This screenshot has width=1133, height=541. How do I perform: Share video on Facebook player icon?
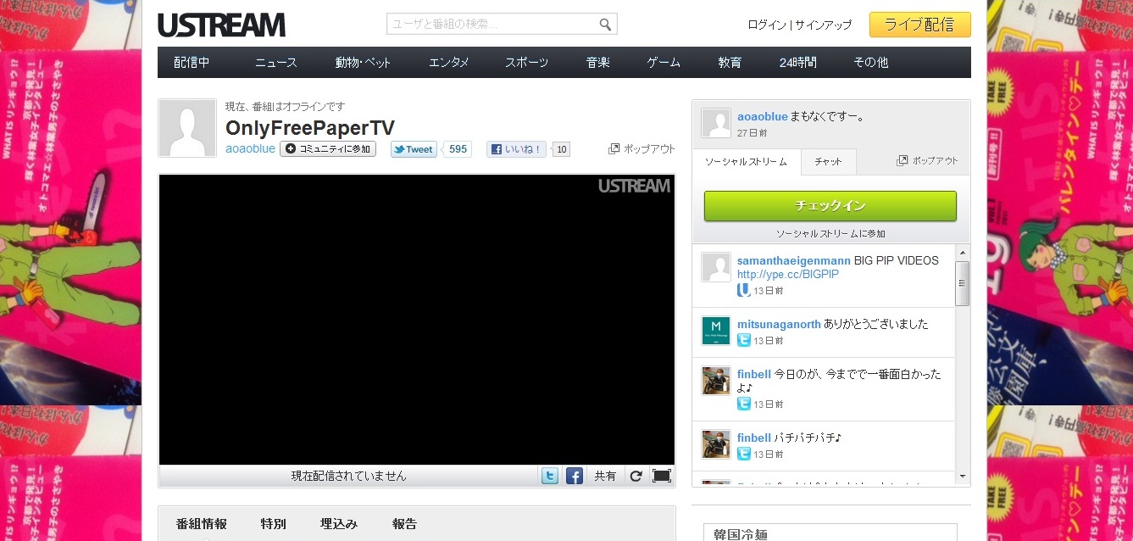click(x=575, y=476)
